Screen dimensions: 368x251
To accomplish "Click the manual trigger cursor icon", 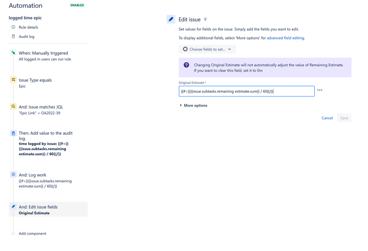I will coord(13,53).
